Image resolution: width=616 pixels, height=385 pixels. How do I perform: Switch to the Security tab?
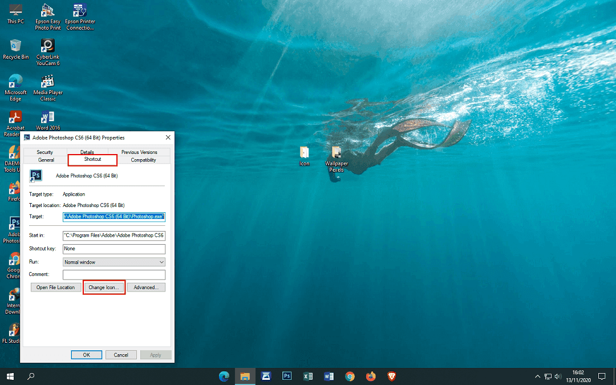45,152
